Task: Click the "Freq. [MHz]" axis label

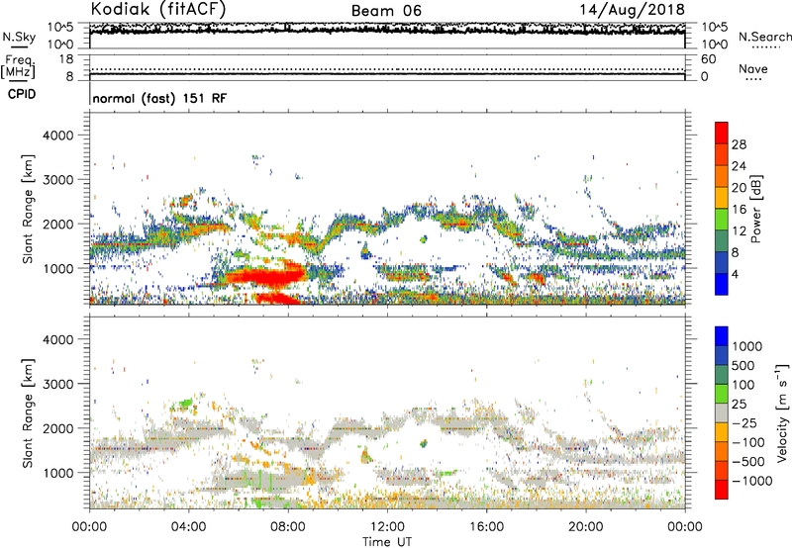Action: point(19,67)
